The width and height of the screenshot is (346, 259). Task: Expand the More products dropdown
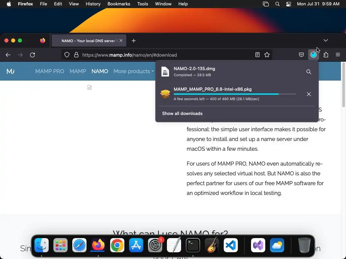point(134,71)
